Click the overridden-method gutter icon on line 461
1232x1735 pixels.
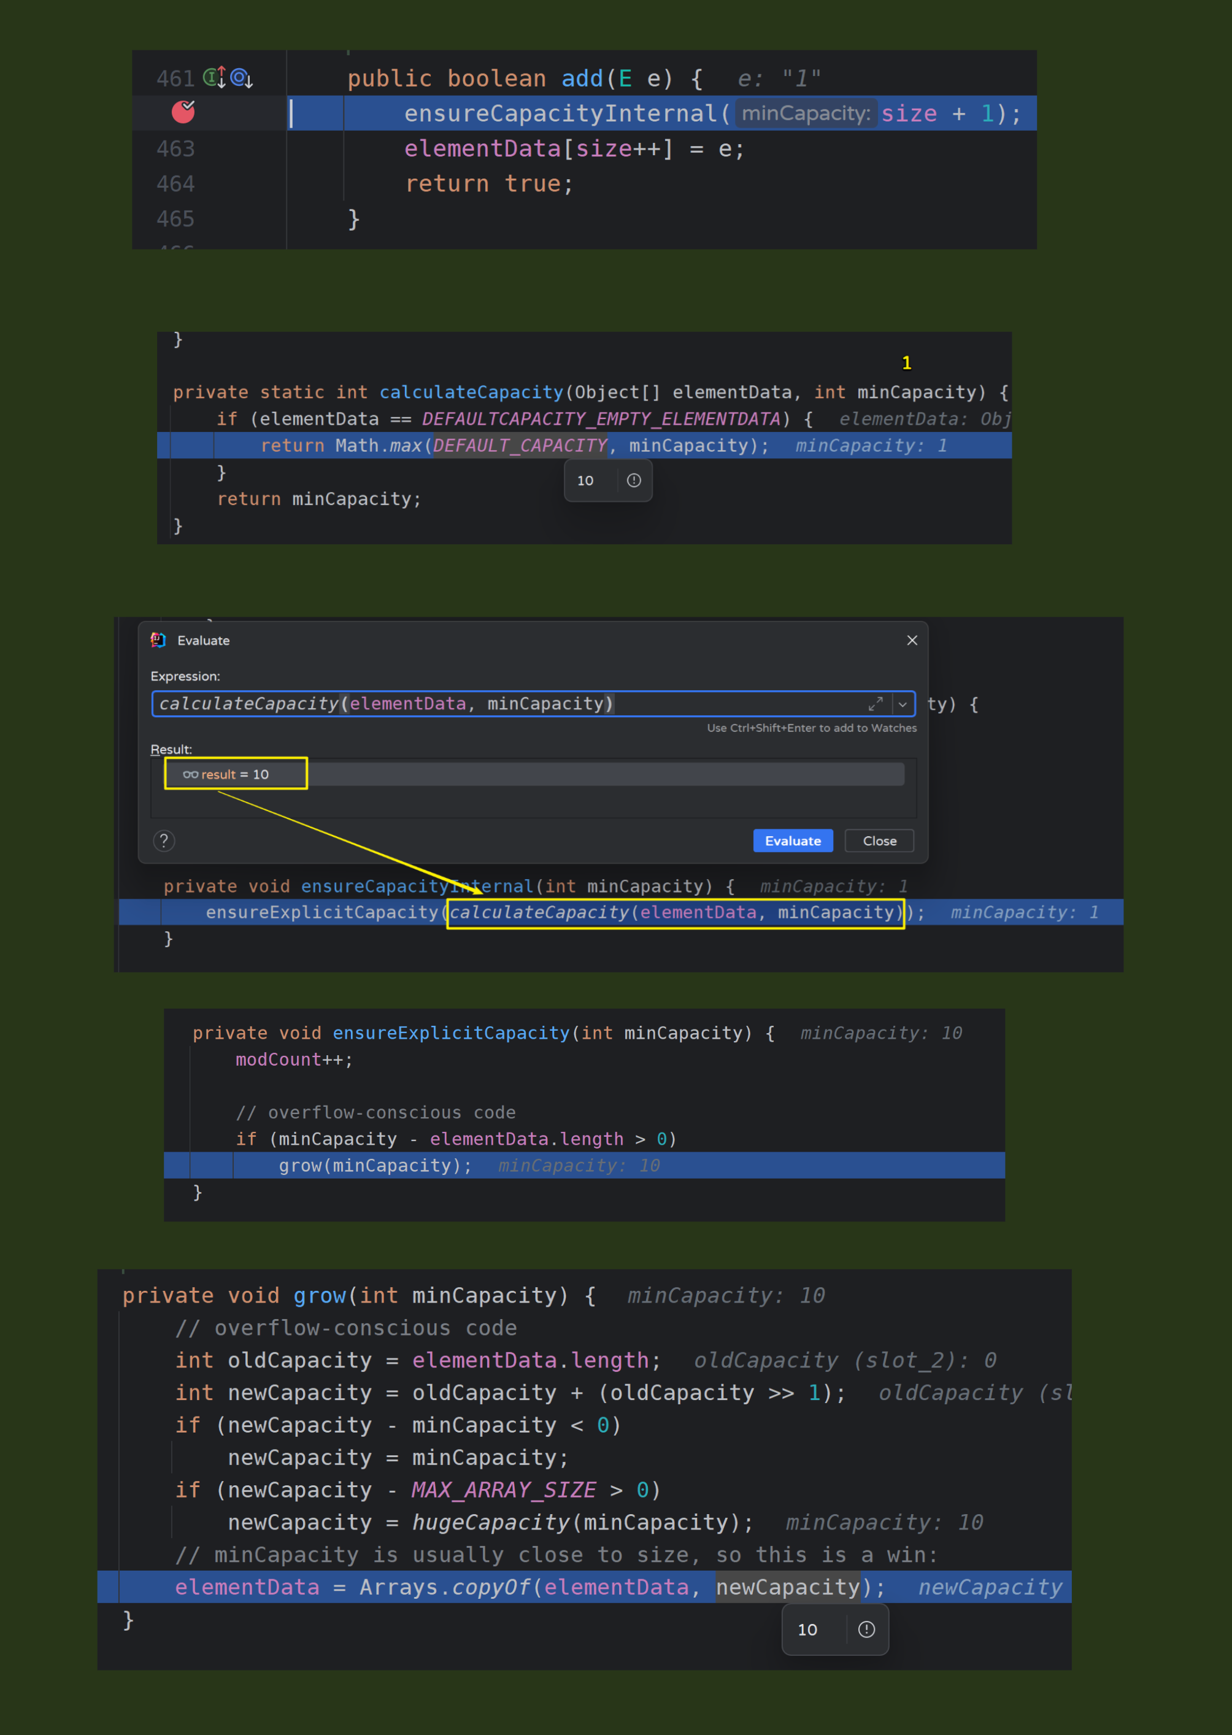[241, 77]
